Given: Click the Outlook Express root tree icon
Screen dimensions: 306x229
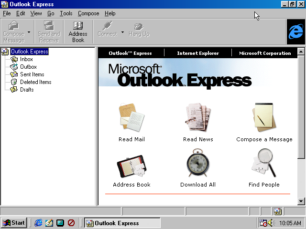Looking at the screenshot, I should [5, 52].
